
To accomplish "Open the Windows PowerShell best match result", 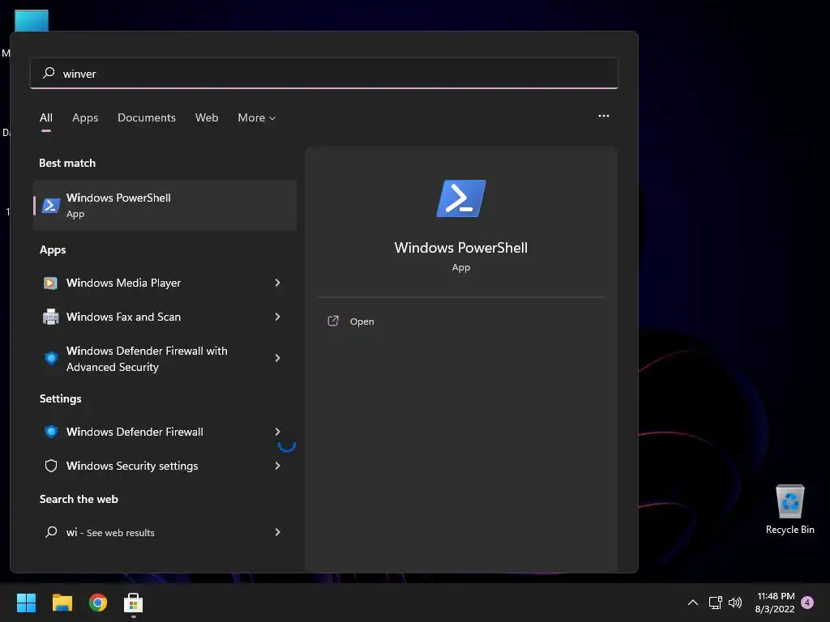I will [x=165, y=205].
